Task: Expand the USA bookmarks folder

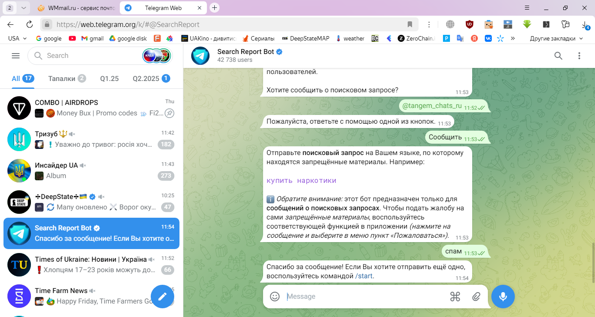Action: pyautogui.click(x=17, y=38)
